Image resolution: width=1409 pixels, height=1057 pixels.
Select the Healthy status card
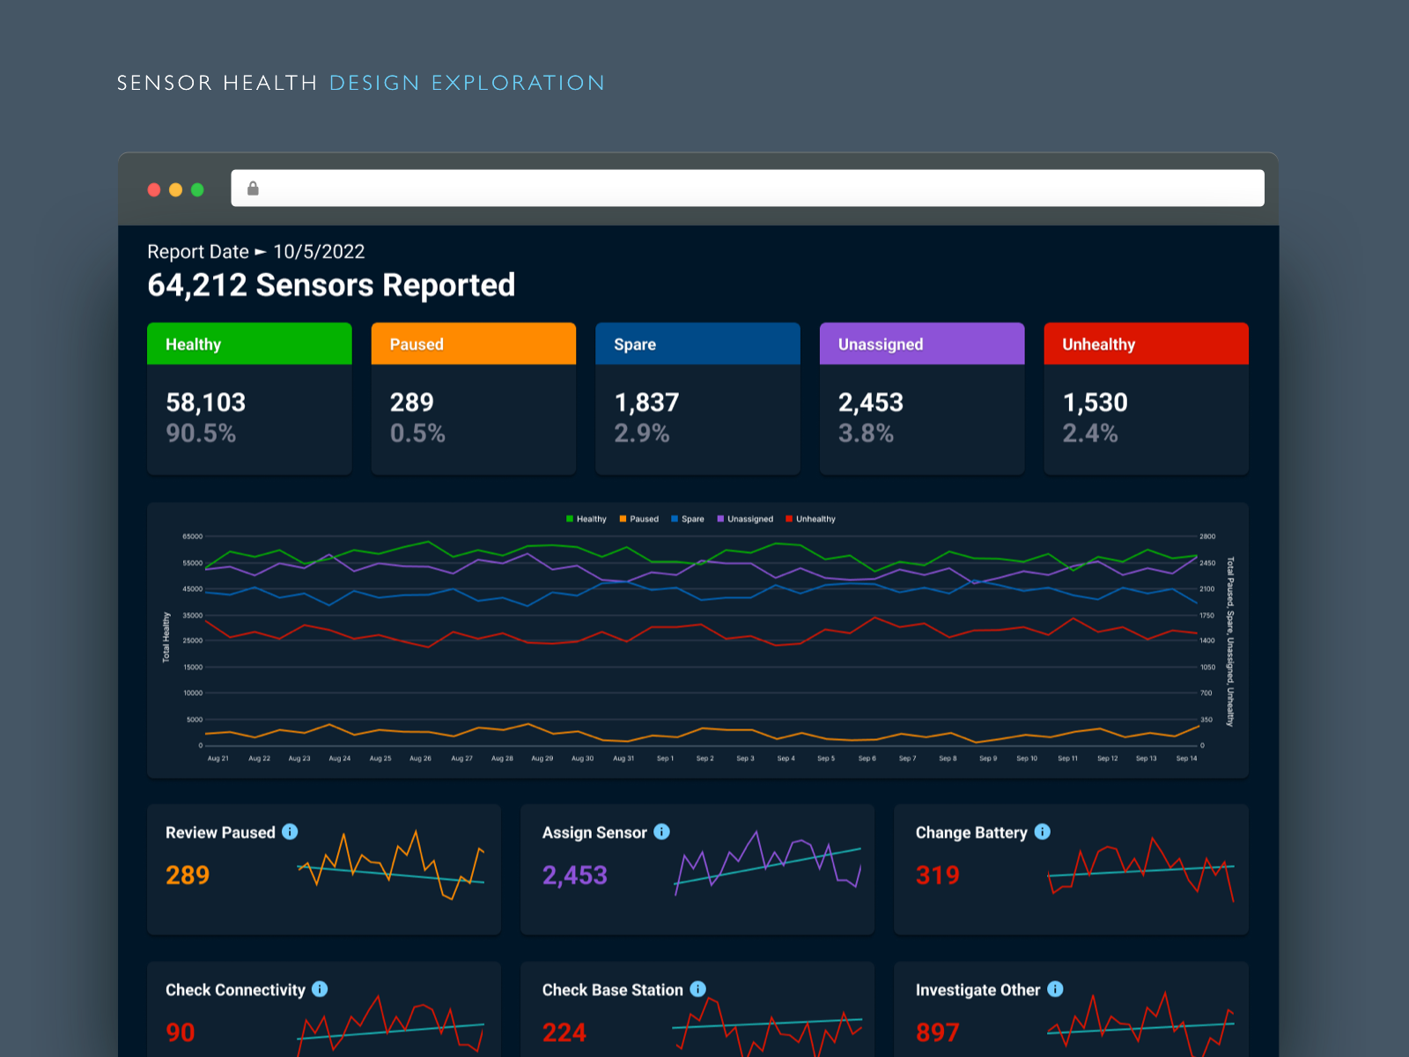pos(249,398)
